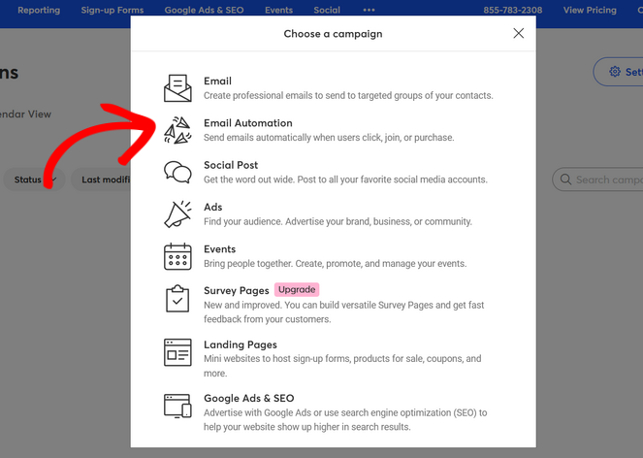Click the Social Post chat bubbles icon
The image size is (643, 458).
click(177, 172)
